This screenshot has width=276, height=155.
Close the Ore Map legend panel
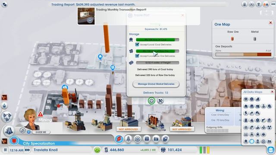point(270,23)
